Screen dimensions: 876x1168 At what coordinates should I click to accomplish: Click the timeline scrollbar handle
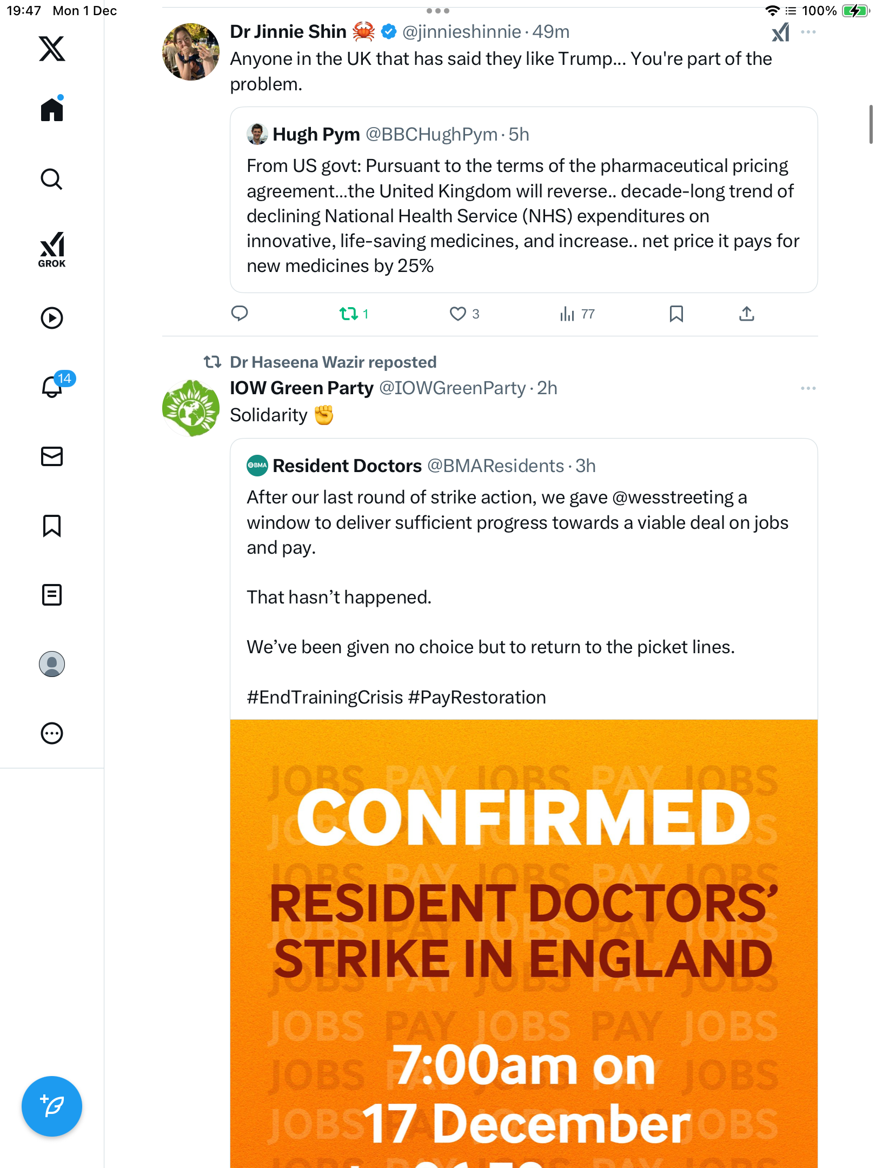[x=871, y=124]
